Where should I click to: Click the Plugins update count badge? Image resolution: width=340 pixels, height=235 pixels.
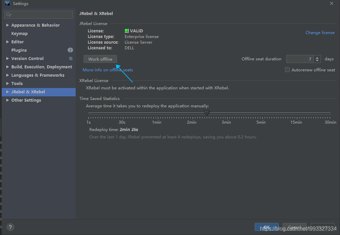tap(70, 50)
